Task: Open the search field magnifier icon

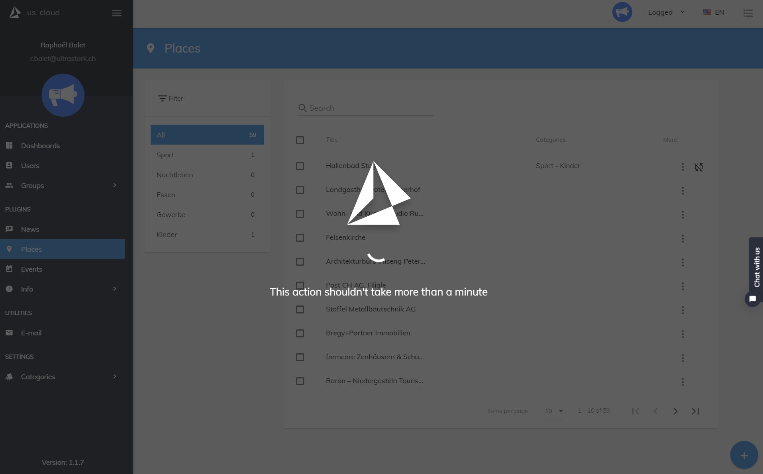Action: pyautogui.click(x=302, y=108)
